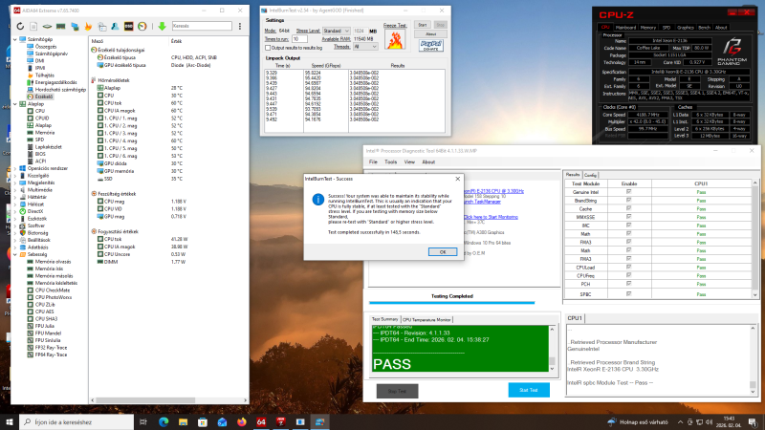
Task: Collapse the Sebesség tree node
Action: click(15, 254)
